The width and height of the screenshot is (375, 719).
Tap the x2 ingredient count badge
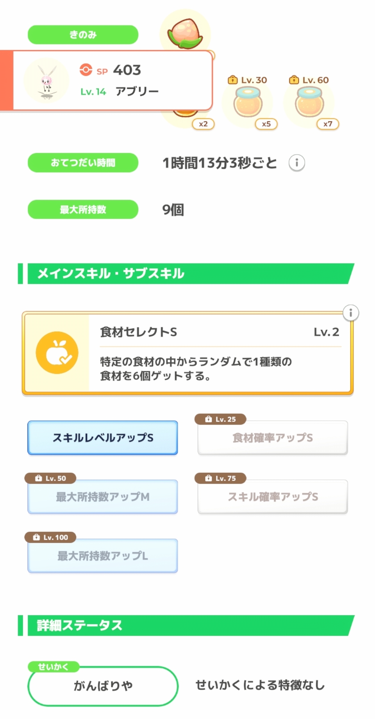click(x=203, y=124)
